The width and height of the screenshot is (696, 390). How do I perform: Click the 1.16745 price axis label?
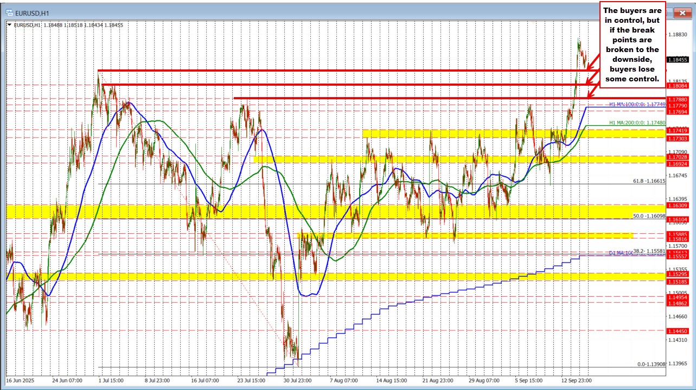click(x=679, y=175)
